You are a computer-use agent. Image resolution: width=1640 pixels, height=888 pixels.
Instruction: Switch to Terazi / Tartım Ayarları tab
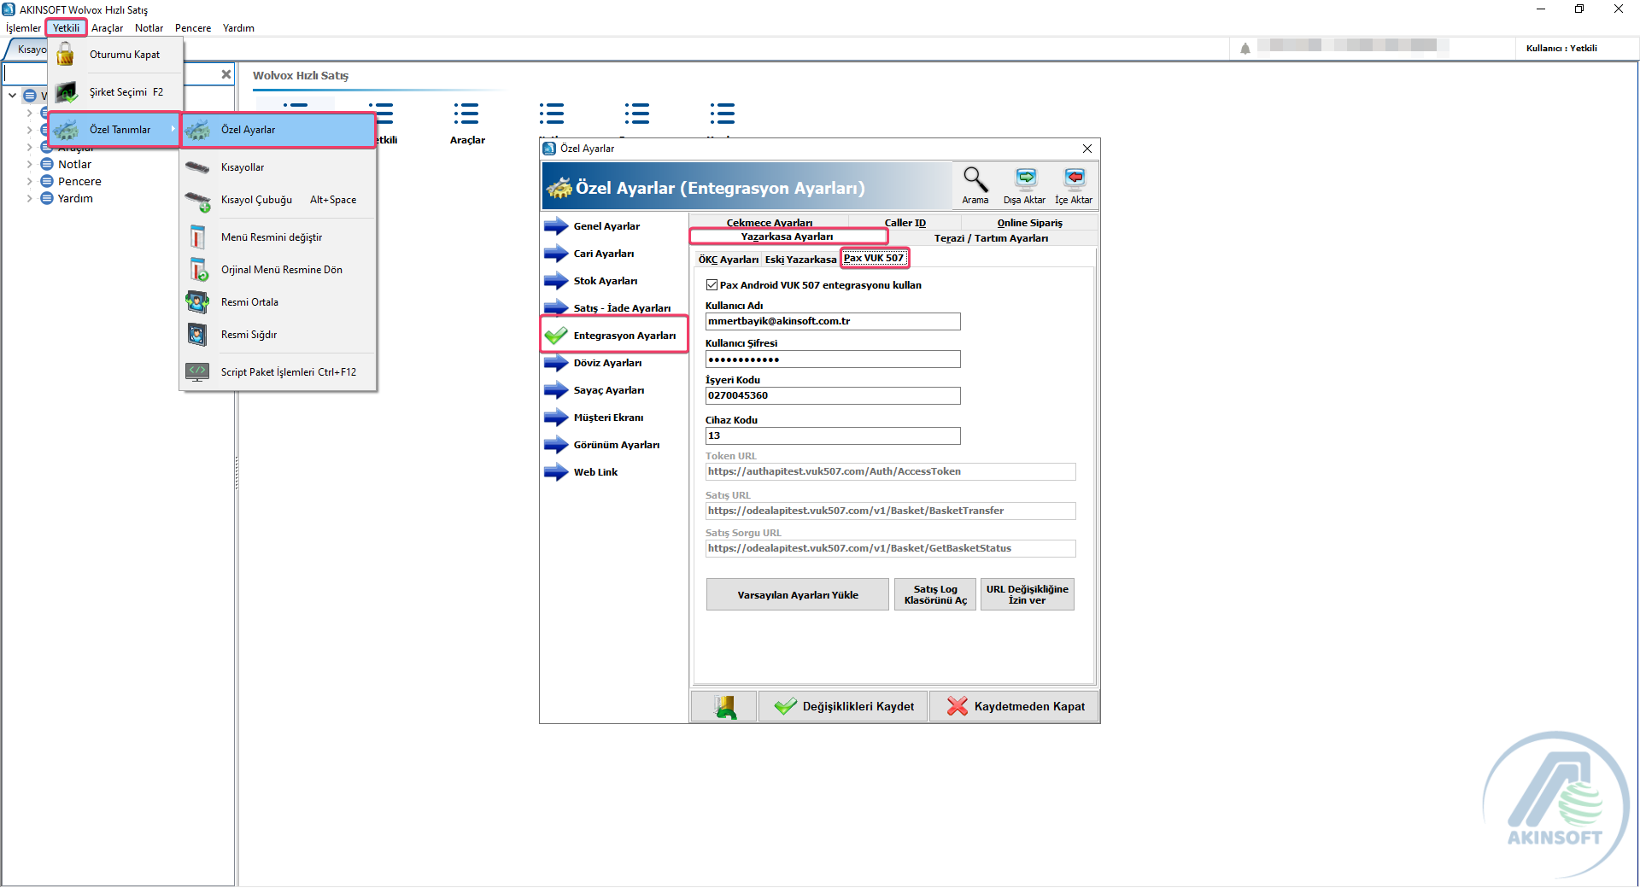(x=991, y=238)
